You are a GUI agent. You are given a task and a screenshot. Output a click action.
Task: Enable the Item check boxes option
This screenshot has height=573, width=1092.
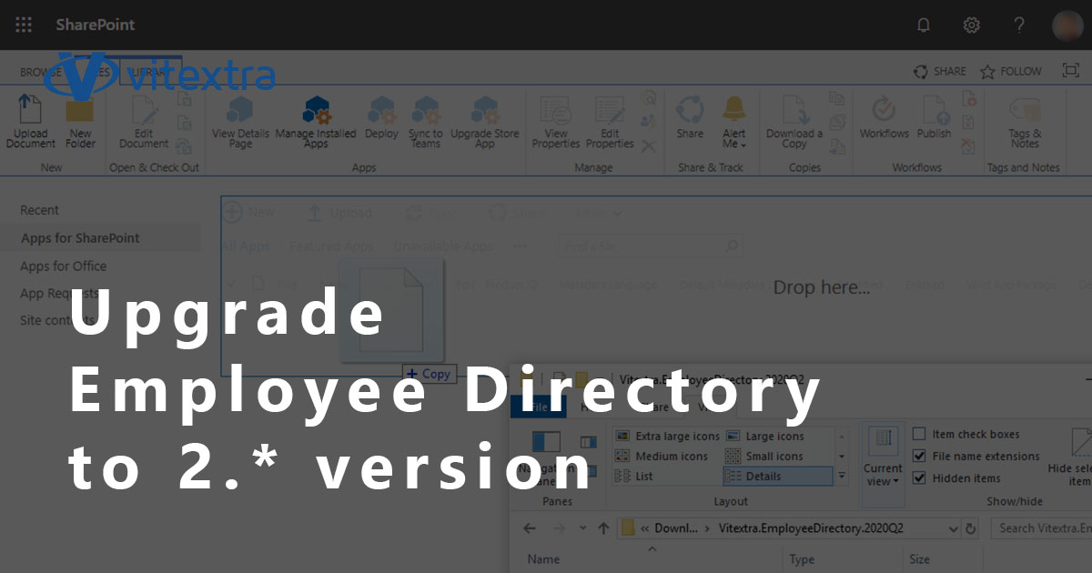(x=920, y=434)
